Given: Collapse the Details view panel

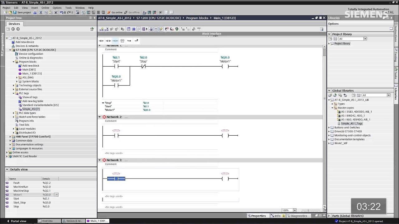Looking at the screenshot, I should pos(7,170).
